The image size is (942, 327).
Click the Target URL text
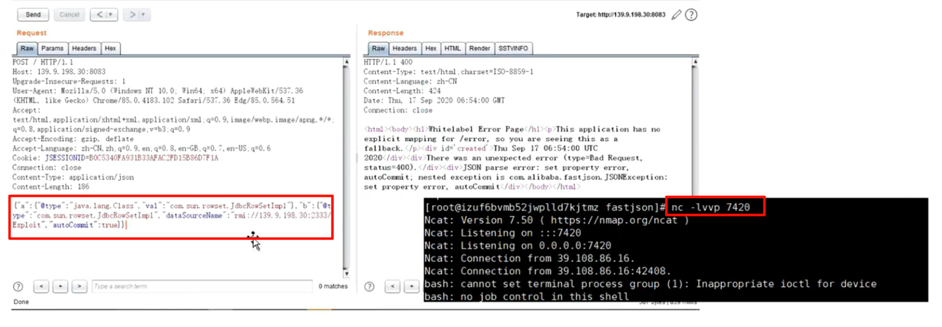[621, 15]
